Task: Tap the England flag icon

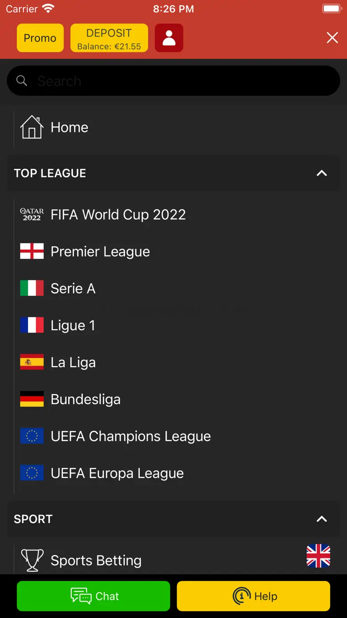Action: click(32, 251)
